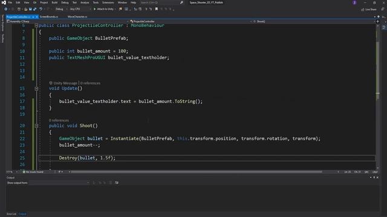
Task: Click the increase indent toolbar icon
Action: click(140, 9)
